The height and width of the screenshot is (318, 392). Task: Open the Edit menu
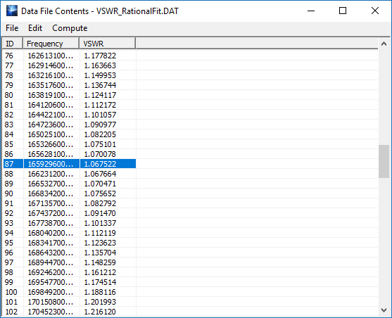(x=35, y=28)
